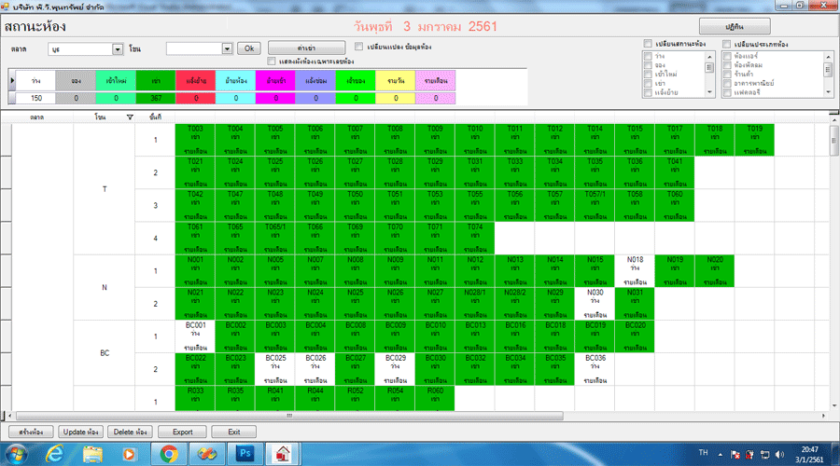Tick the เปลี่ยนสถานะห้อง checkbox
Image resolution: width=840 pixels, height=466 pixels.
pos(649,44)
